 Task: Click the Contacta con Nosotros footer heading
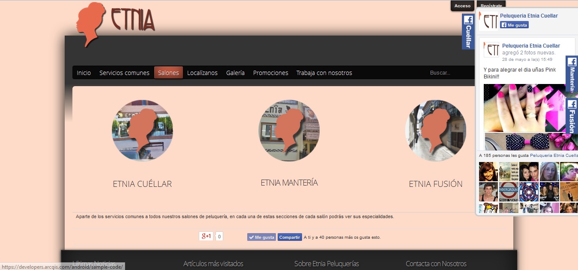(x=436, y=264)
